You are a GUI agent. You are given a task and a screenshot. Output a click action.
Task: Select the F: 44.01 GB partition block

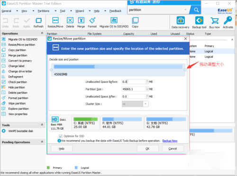click(x=122, y=123)
